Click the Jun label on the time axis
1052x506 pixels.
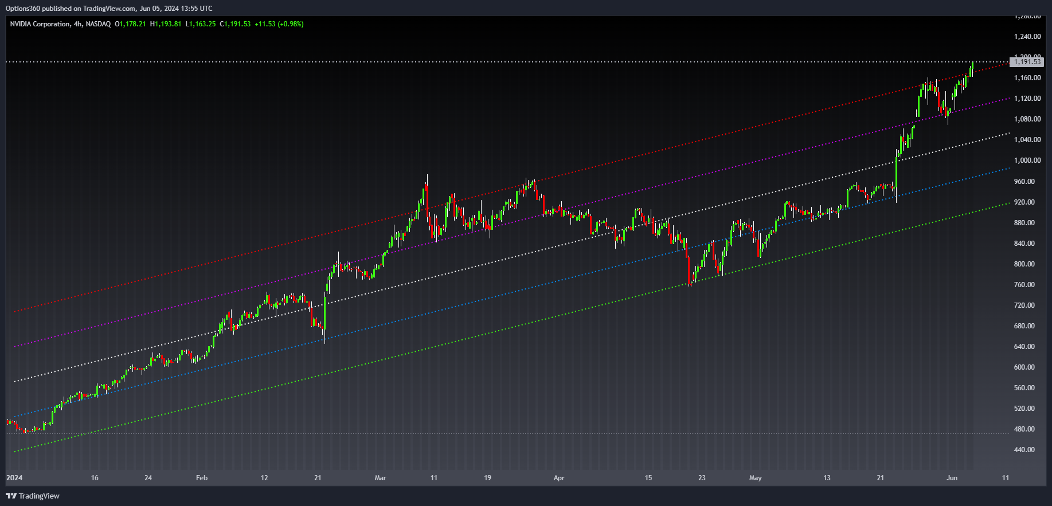coord(952,478)
